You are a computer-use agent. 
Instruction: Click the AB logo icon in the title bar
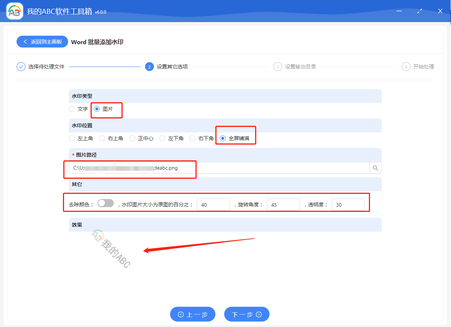pyautogui.click(x=14, y=11)
